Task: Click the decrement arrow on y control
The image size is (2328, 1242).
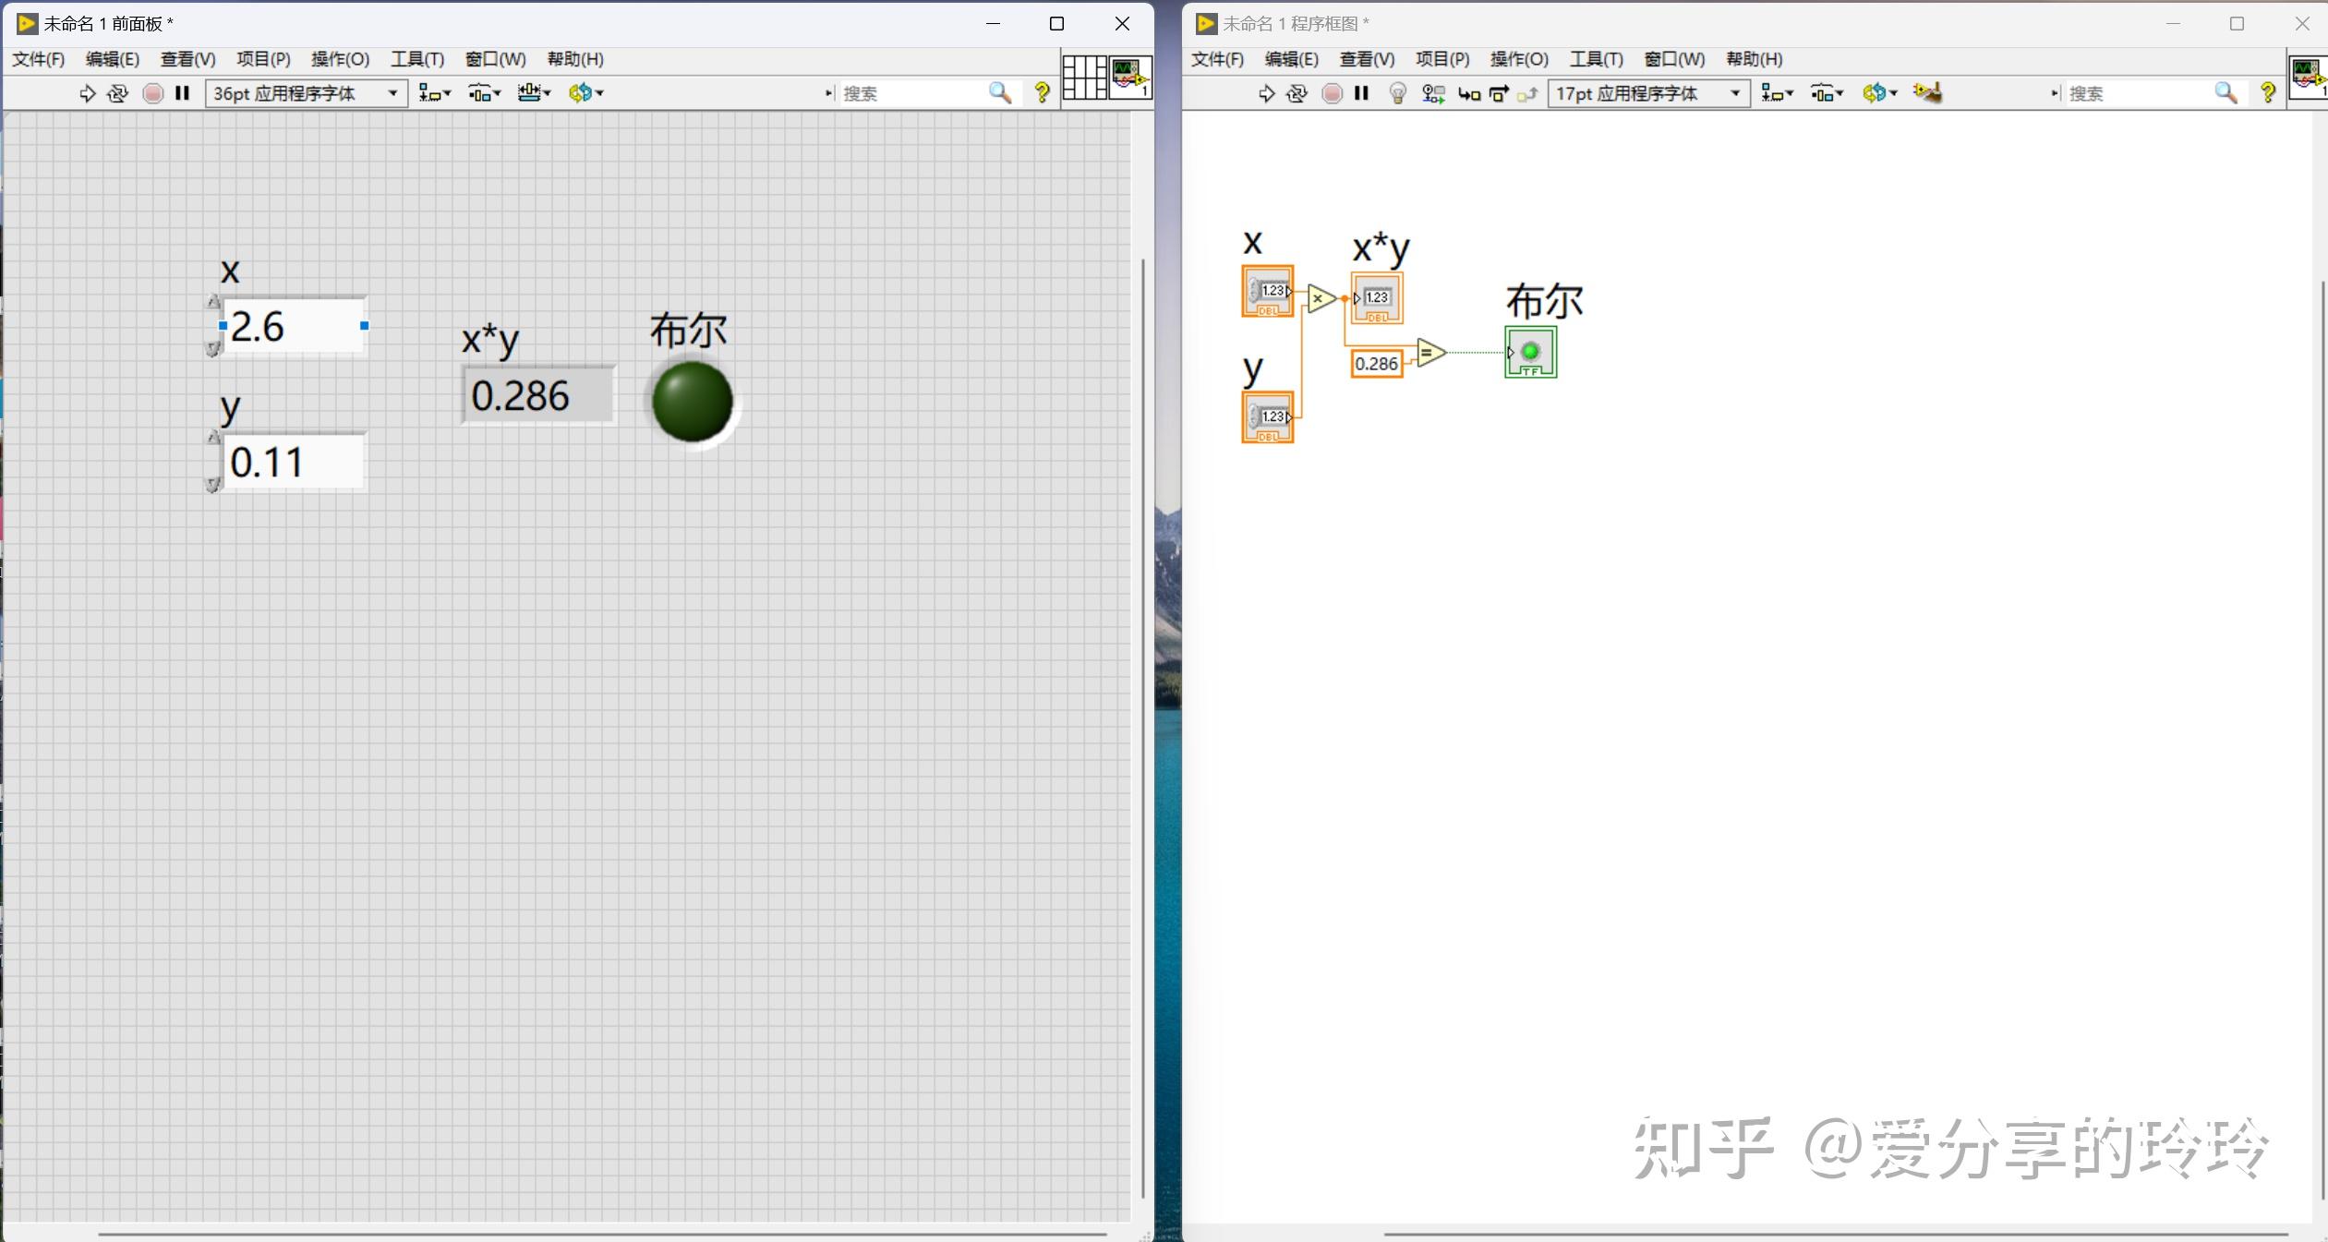Action: click(x=214, y=483)
